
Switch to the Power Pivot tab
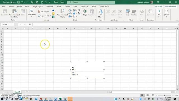[104, 6]
